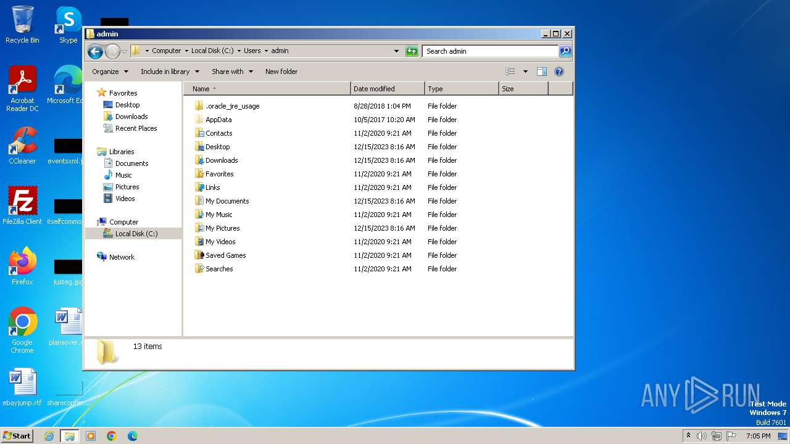Open Pictures library in sidebar

pyautogui.click(x=127, y=187)
